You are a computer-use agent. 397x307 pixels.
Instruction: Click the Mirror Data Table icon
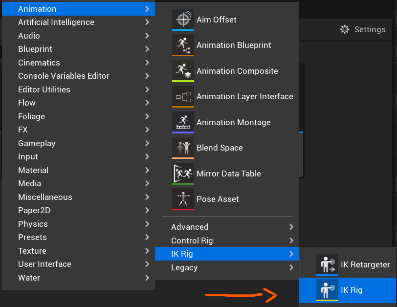(183, 174)
